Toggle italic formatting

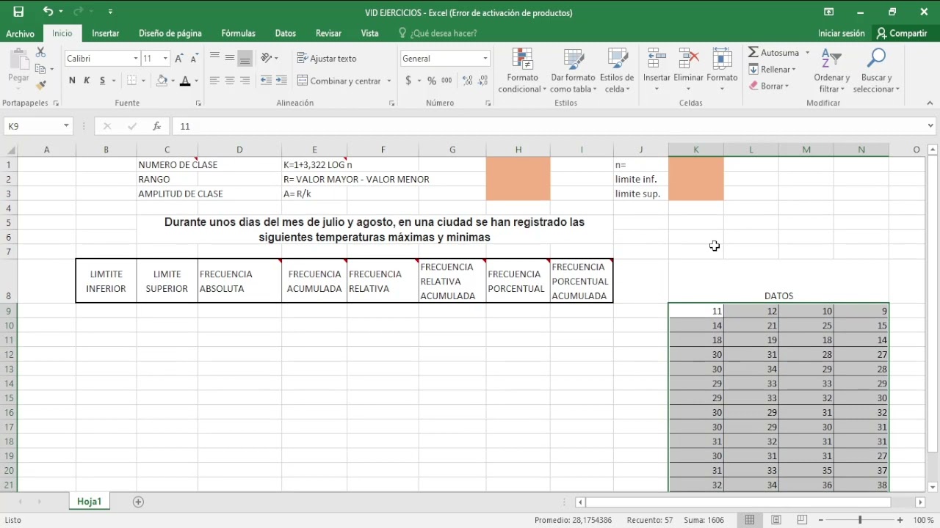coord(87,81)
